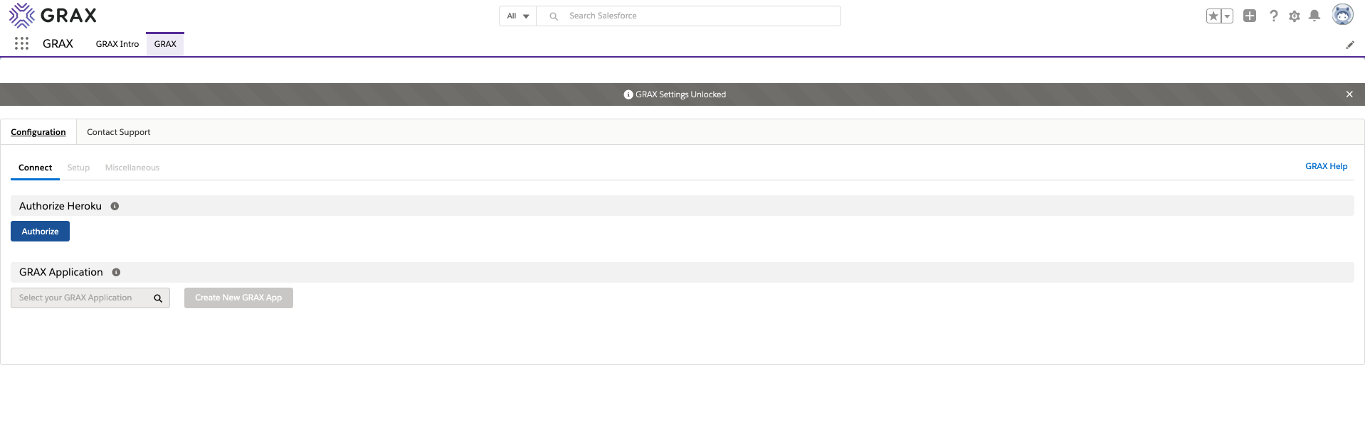This screenshot has width=1365, height=424.
Task: Click the GRAX Application heading
Action: pyautogui.click(x=61, y=272)
